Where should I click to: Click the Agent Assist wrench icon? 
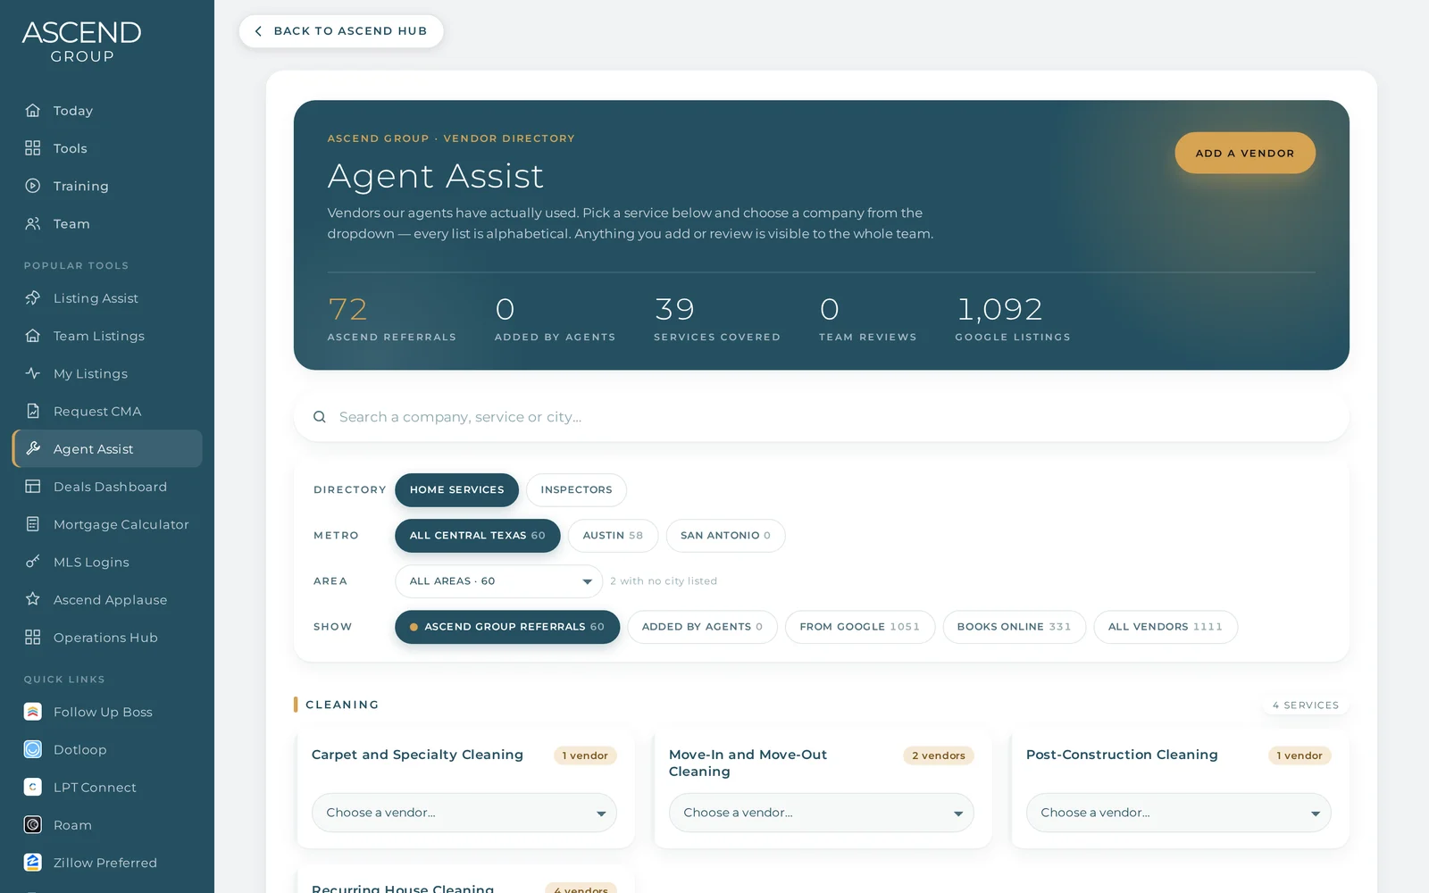click(33, 448)
